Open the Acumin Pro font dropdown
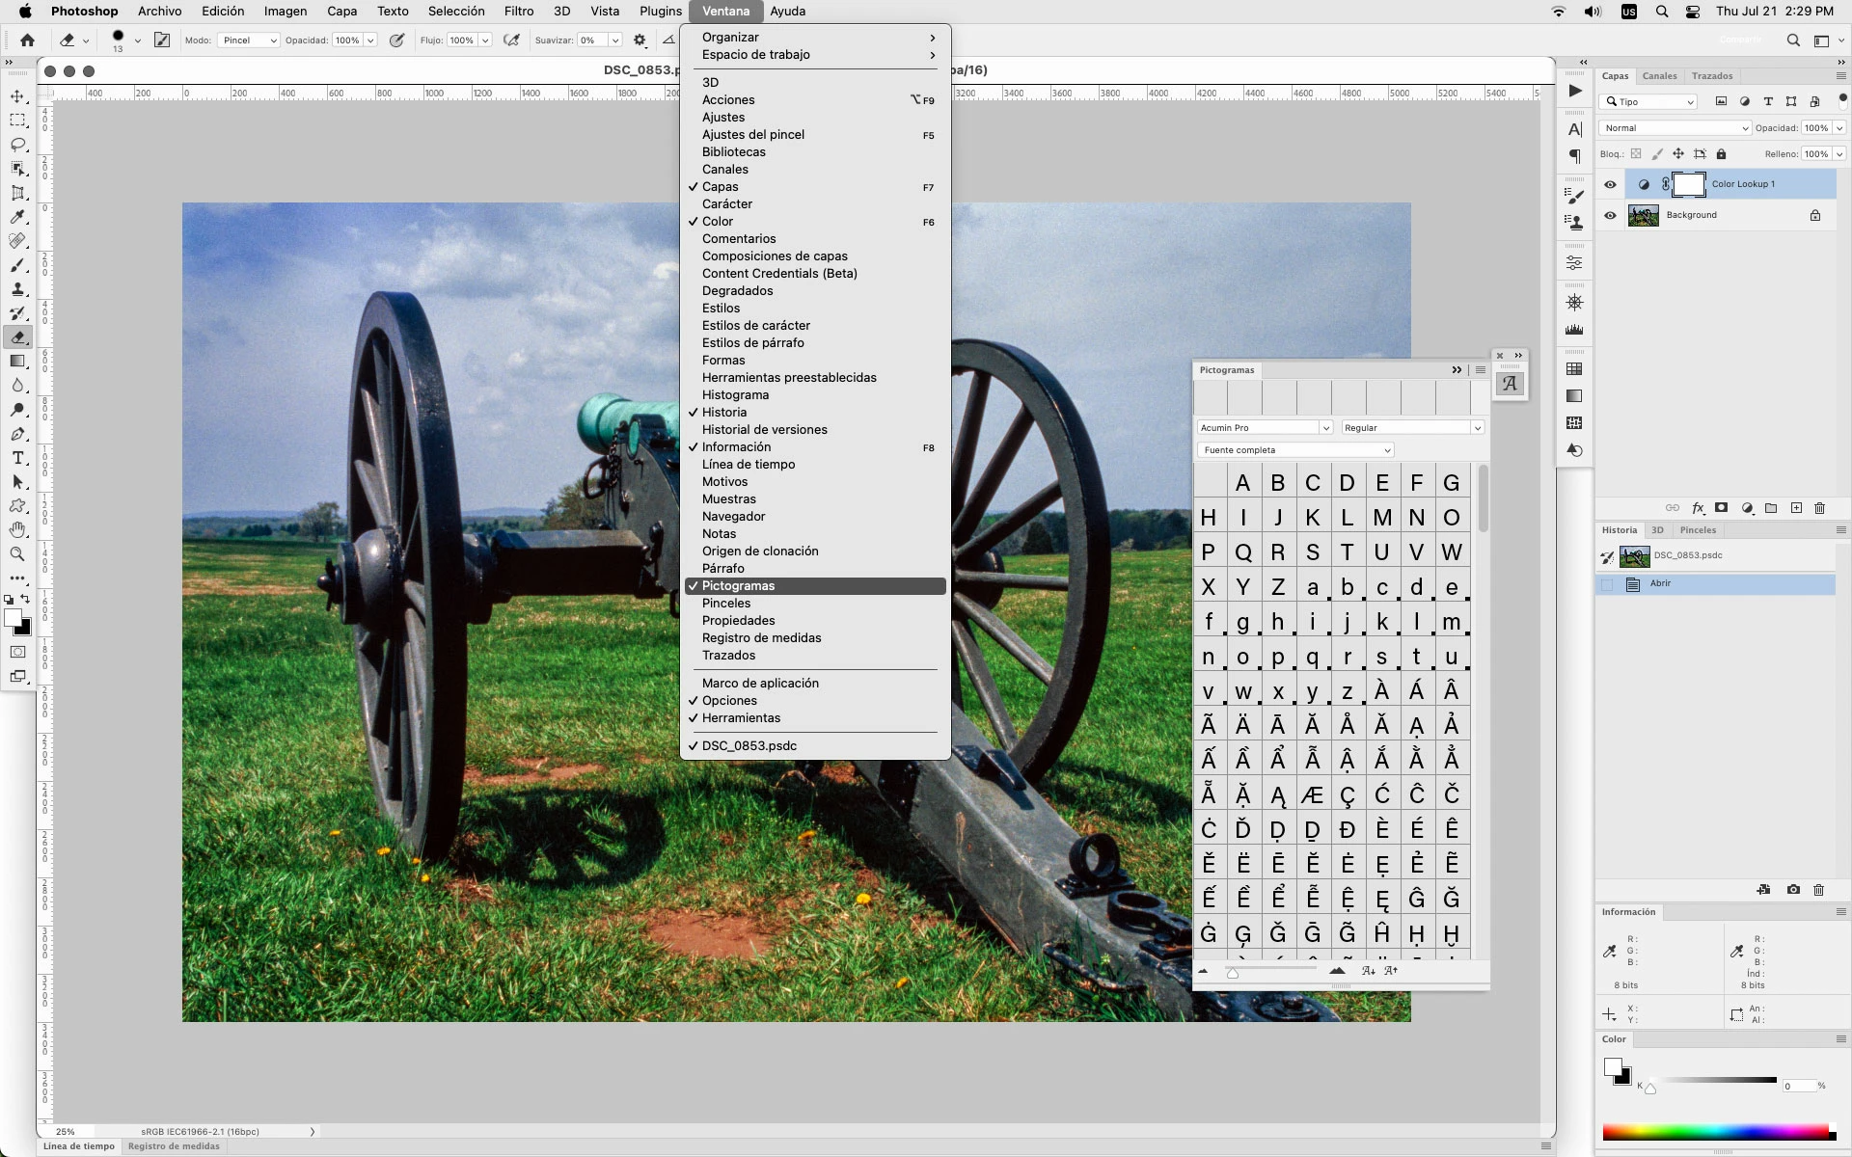1852x1157 pixels. click(1265, 428)
